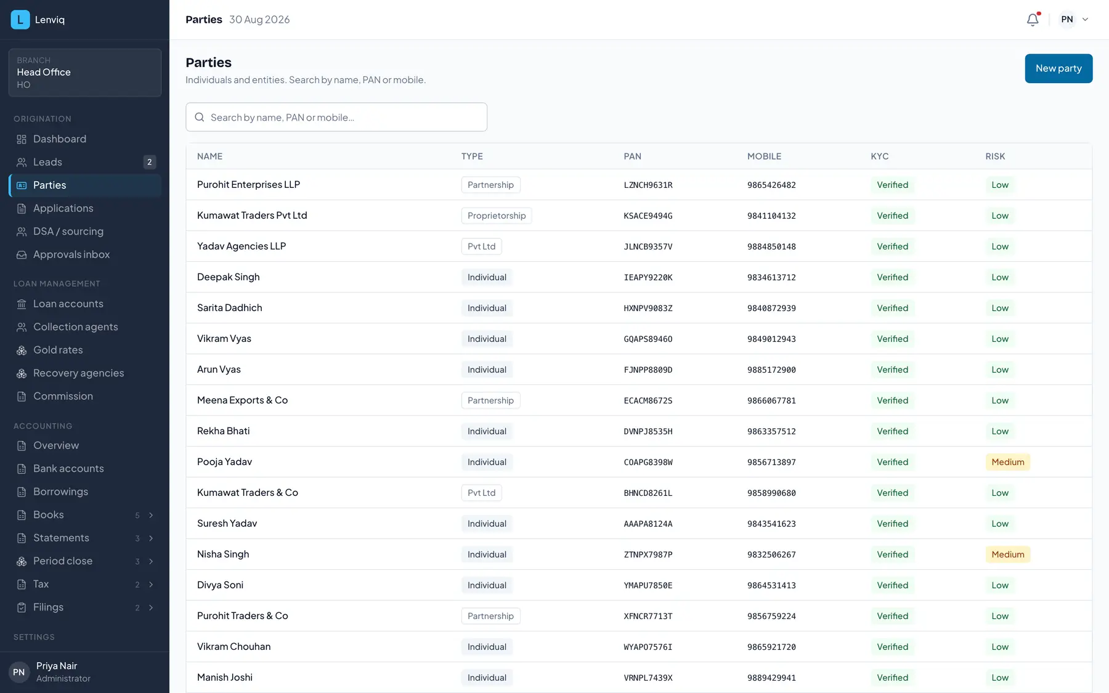The width and height of the screenshot is (1109, 693).
Task: Click mobile number 9889429941
Action: point(771,678)
